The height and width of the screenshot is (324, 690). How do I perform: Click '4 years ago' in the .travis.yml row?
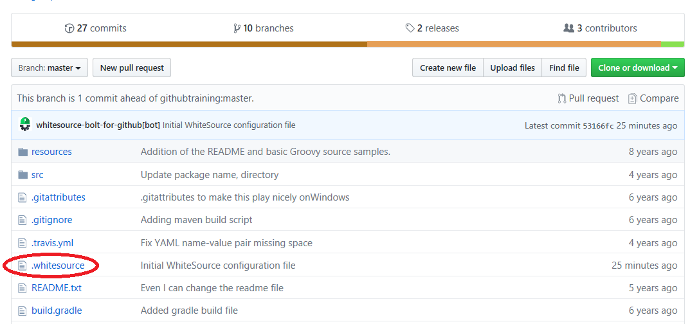pyautogui.click(x=653, y=242)
